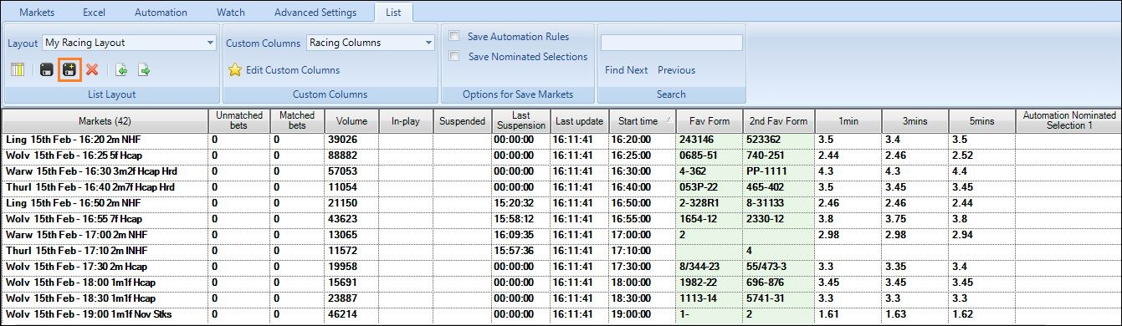Open the Advanced Settings tab
This screenshot has height=326, width=1122.
pos(315,13)
